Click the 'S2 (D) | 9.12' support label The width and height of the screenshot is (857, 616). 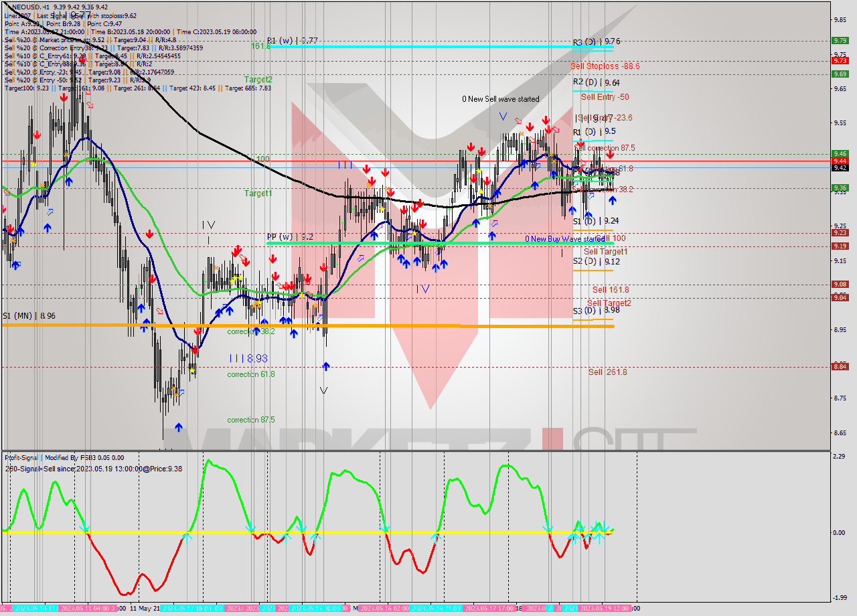pos(596,262)
